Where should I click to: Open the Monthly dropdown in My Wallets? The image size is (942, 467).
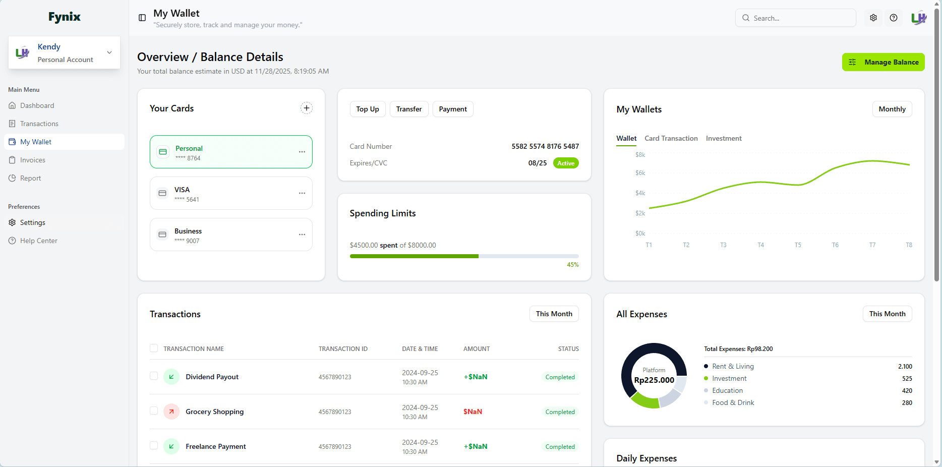(x=892, y=109)
